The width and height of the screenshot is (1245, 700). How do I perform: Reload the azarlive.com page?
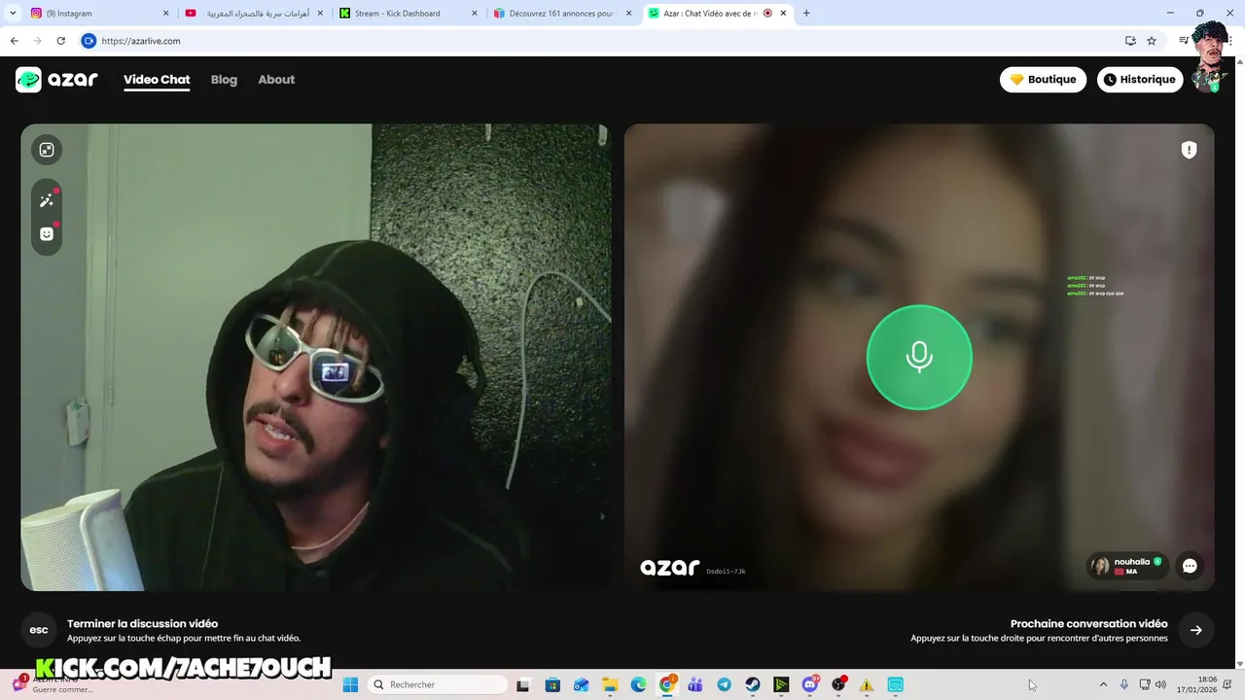pyautogui.click(x=60, y=41)
